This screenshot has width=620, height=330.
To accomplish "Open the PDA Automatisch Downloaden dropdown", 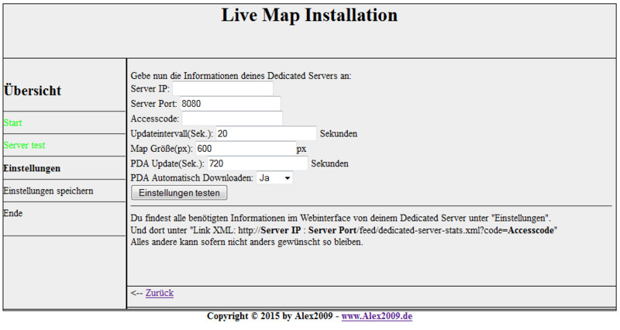I will click(275, 178).
